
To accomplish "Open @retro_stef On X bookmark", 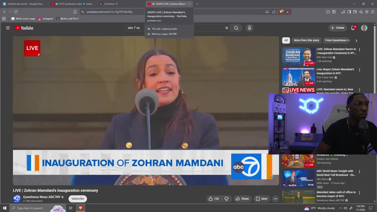I will pos(67,19).
